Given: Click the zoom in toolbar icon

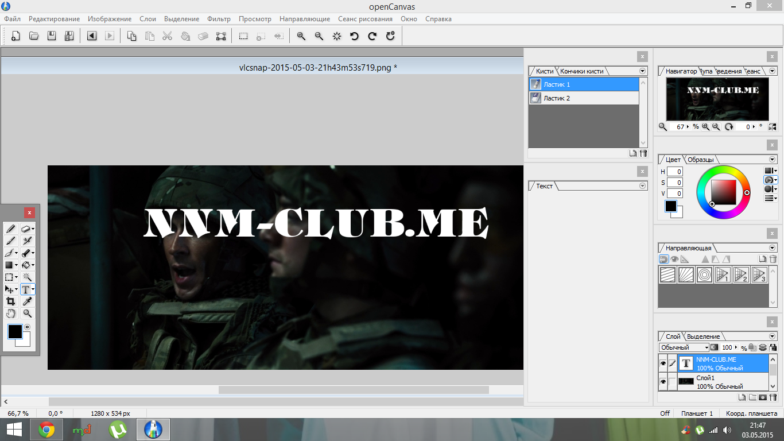Looking at the screenshot, I should pos(301,36).
